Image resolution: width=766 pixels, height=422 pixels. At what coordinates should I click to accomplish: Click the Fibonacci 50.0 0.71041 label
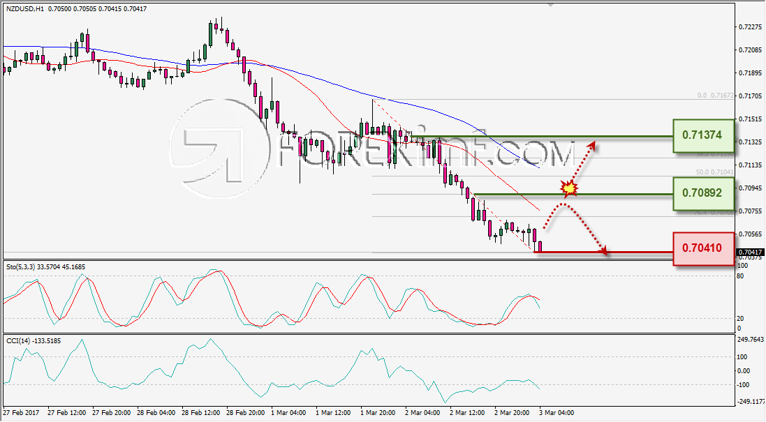[x=715, y=172]
